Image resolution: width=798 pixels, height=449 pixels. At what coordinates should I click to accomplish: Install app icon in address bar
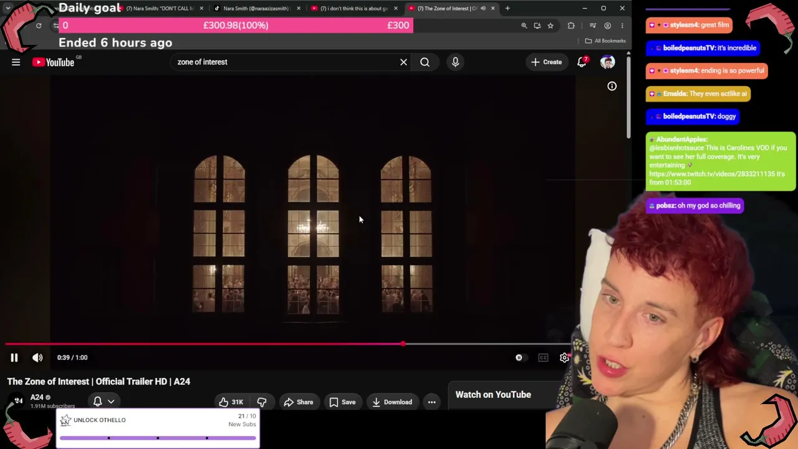click(x=537, y=26)
